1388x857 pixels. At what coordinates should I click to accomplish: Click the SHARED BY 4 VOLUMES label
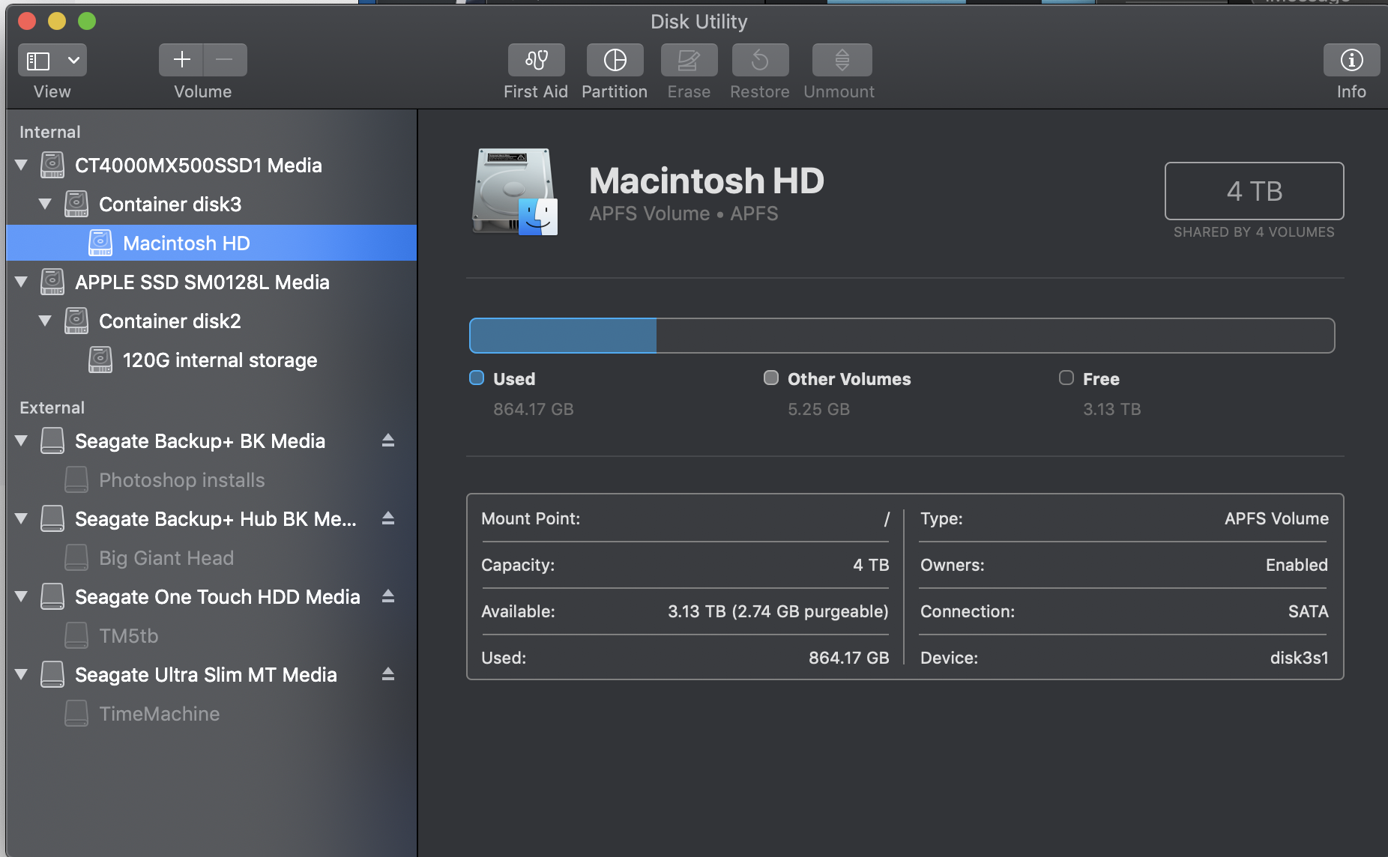tap(1254, 232)
